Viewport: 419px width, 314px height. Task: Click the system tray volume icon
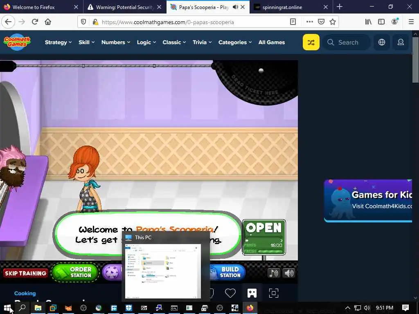click(x=367, y=308)
